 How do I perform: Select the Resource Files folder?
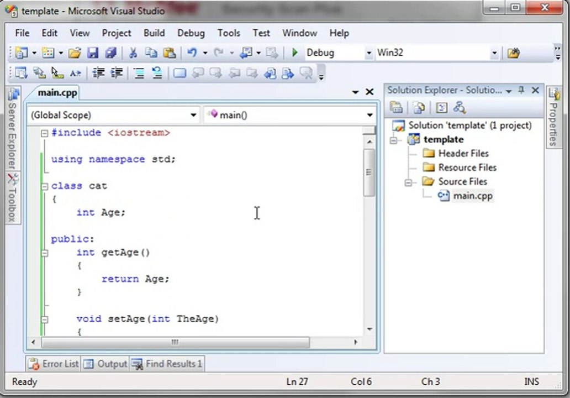coord(467,167)
